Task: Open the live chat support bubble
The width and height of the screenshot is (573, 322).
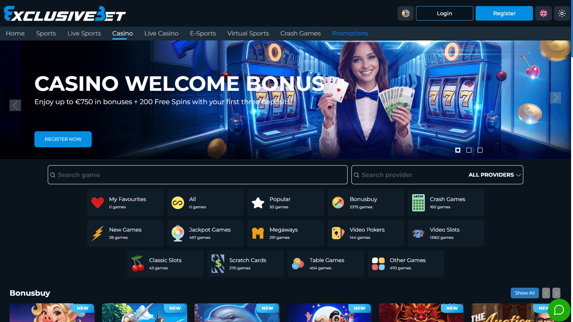Action: pyautogui.click(x=559, y=310)
